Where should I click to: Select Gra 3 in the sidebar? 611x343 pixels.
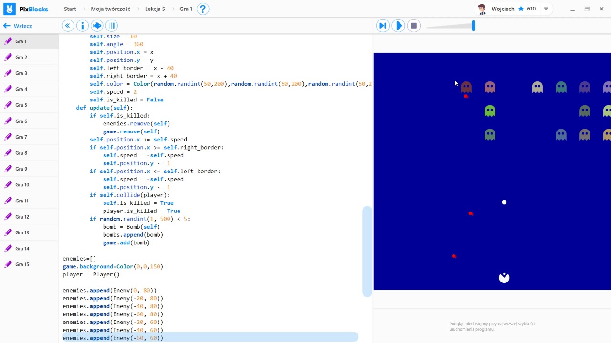29,73
